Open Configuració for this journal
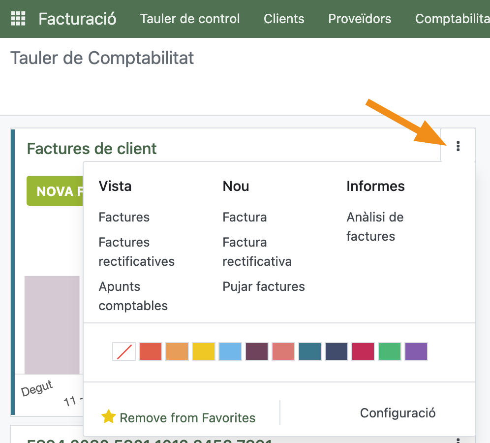 (x=398, y=412)
